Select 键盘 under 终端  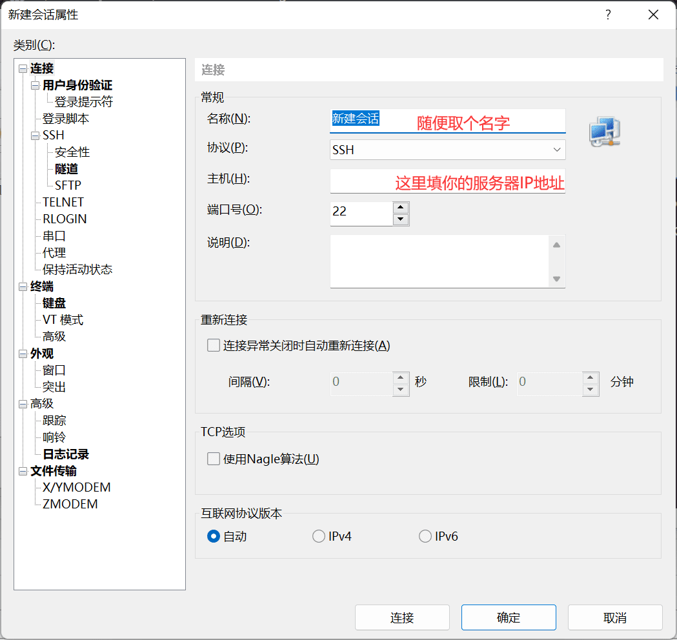(x=54, y=303)
